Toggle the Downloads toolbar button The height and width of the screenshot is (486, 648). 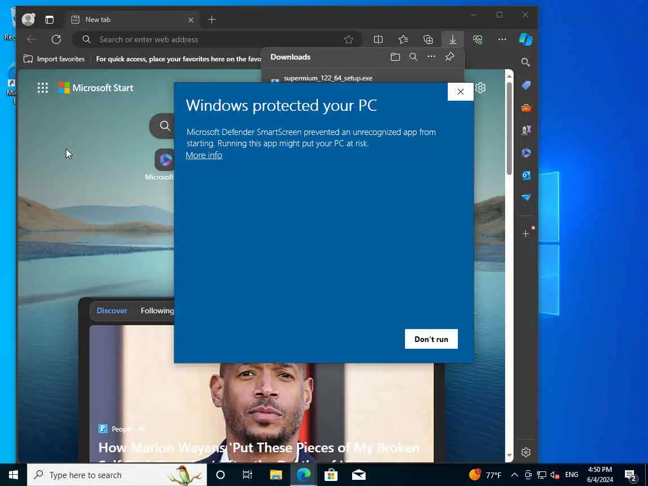click(452, 39)
